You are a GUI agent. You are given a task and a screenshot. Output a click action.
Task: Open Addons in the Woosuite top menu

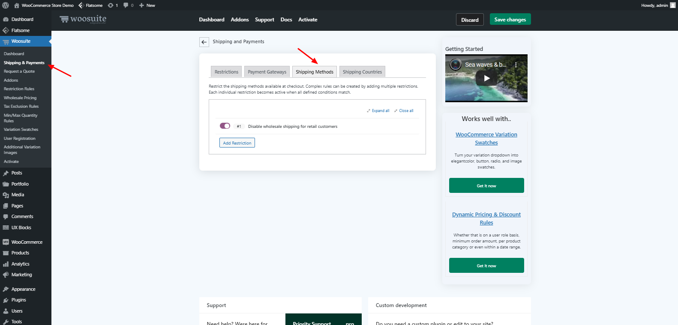click(x=240, y=20)
